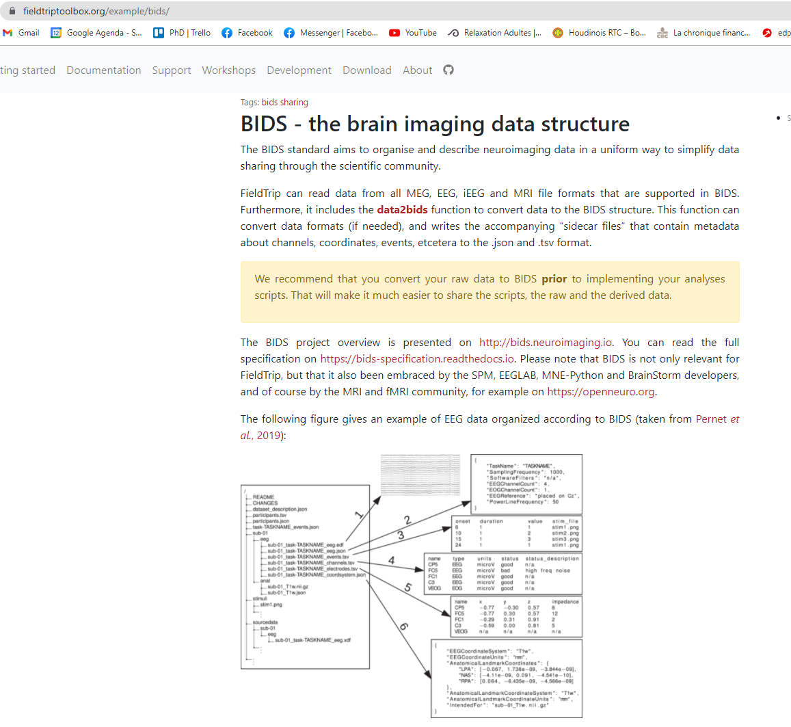Open the La chronique financière bookmark
791x727 pixels.
pyautogui.click(x=703, y=32)
